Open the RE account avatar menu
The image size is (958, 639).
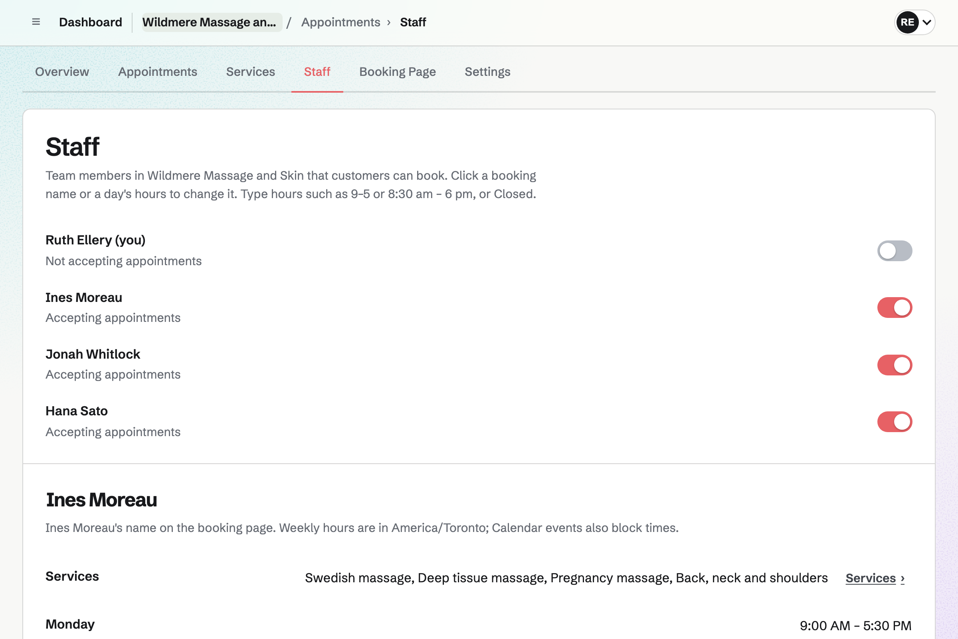[914, 22]
